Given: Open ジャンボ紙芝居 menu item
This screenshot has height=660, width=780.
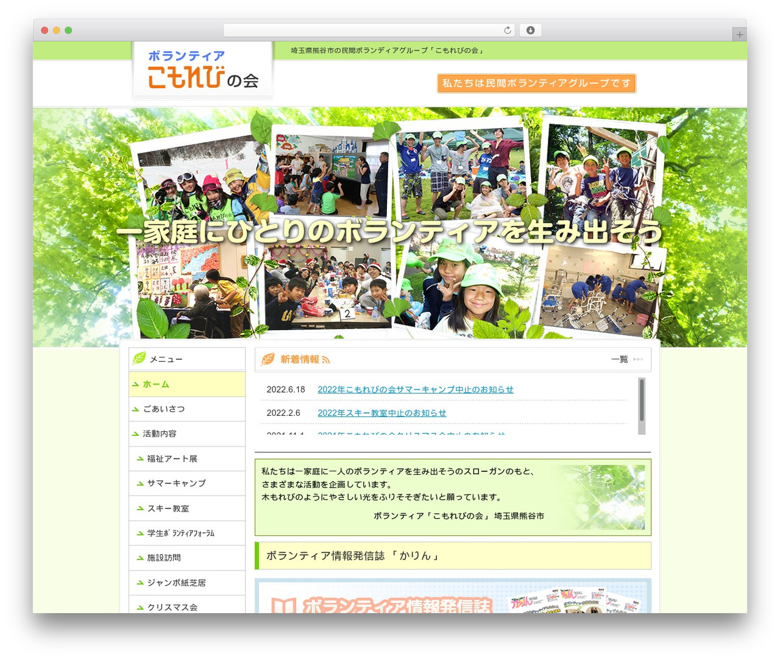Looking at the screenshot, I should (x=187, y=583).
